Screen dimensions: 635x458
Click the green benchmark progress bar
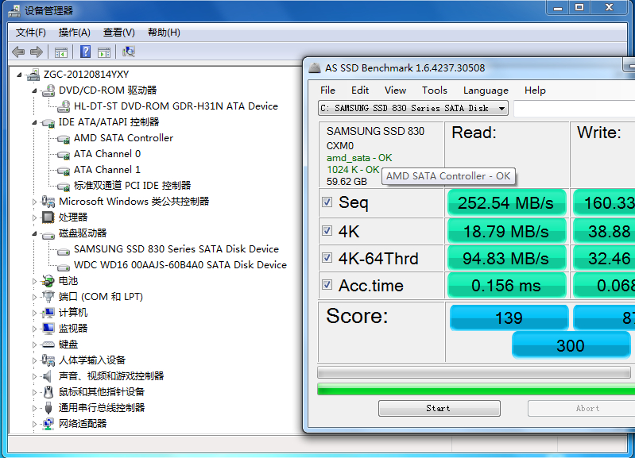pos(476,389)
